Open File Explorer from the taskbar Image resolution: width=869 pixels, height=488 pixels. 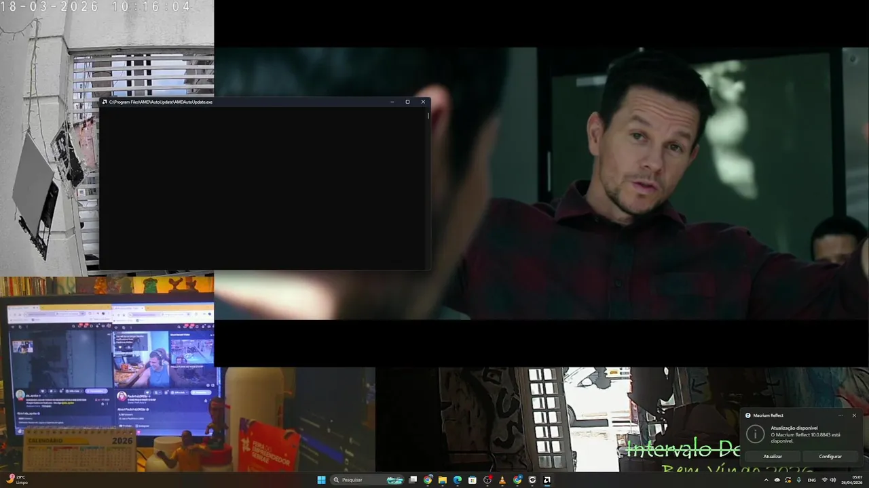pos(443,480)
